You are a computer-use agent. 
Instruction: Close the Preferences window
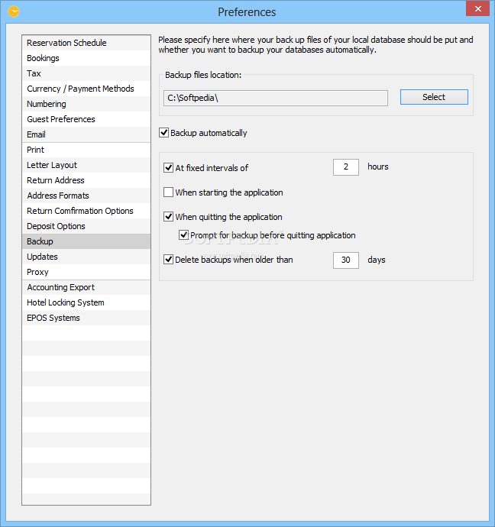click(x=477, y=8)
